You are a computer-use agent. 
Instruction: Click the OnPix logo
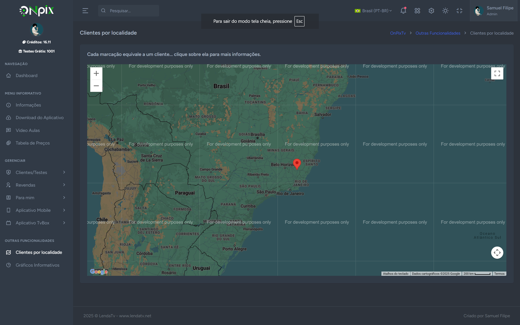click(36, 11)
